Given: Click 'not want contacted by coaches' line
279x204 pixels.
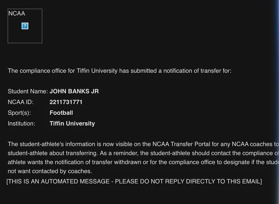Looking at the screenshot, I should pos(50,171).
